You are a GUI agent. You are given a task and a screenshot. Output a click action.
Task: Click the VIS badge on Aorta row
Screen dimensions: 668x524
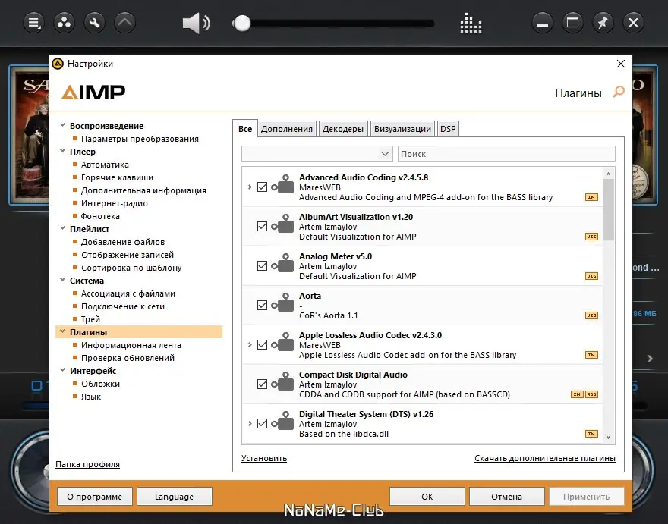click(591, 315)
